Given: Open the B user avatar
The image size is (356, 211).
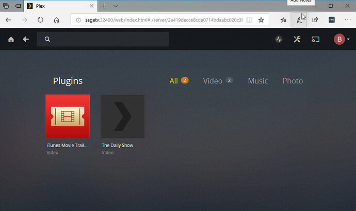Looking at the screenshot, I should click(339, 39).
